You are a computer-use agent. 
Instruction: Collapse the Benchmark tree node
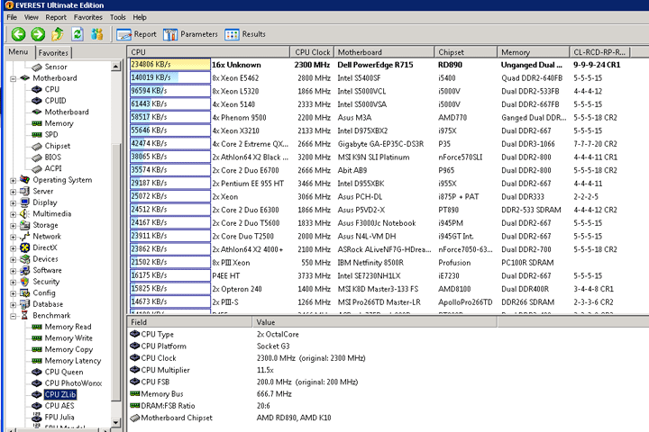point(14,316)
